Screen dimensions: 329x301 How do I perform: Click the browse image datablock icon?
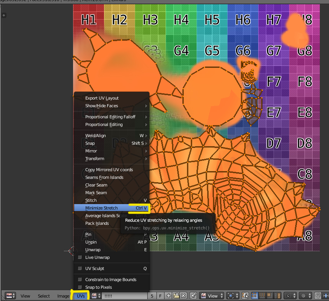[x=95, y=296]
